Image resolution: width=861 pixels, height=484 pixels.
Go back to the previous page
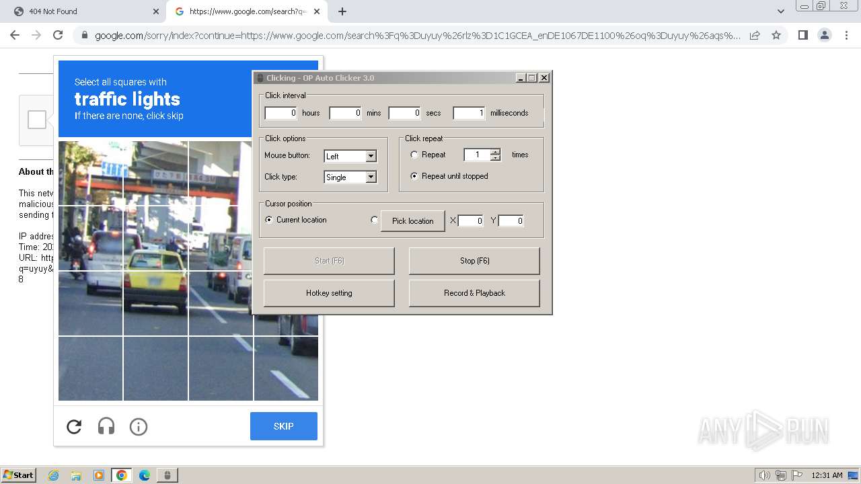[15, 35]
